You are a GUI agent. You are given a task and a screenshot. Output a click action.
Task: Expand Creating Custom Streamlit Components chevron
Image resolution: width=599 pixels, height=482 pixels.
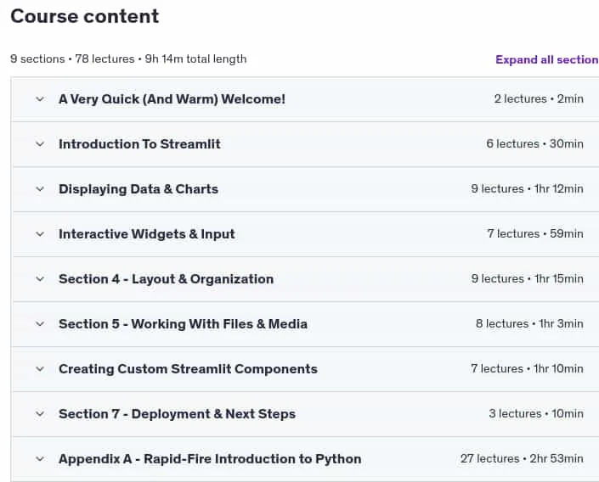[40, 369]
